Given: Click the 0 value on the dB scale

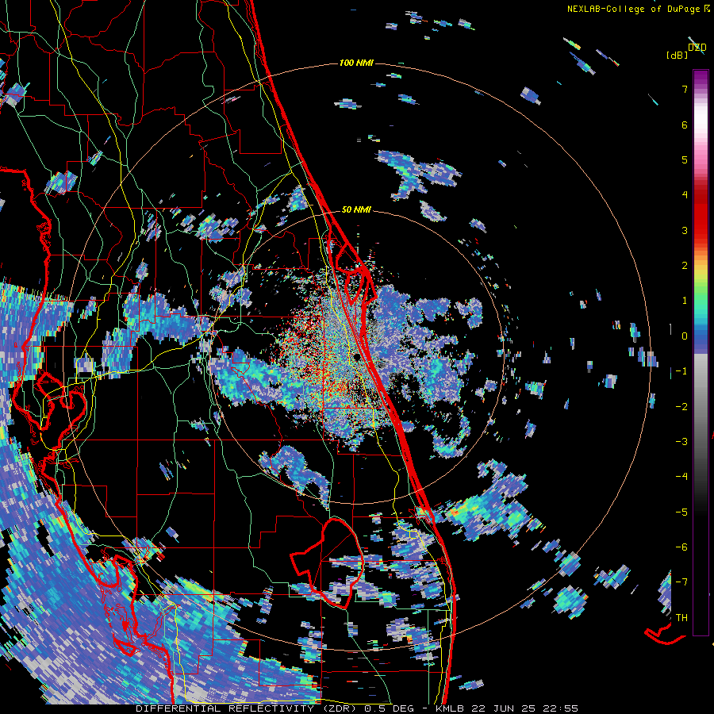Looking at the screenshot, I should [x=685, y=336].
